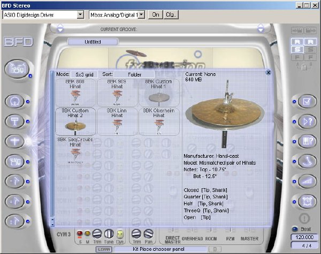321x254 pixels.
Task: Change the Sort Folder selector
Action: point(134,74)
